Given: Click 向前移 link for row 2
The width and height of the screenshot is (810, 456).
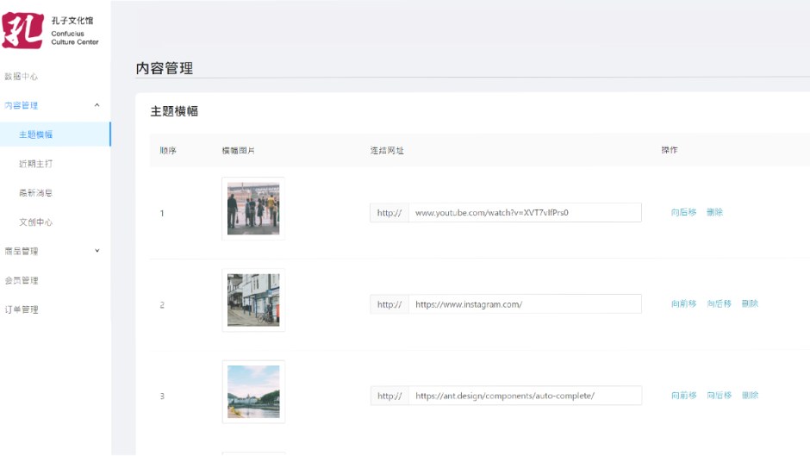Looking at the screenshot, I should [x=683, y=303].
